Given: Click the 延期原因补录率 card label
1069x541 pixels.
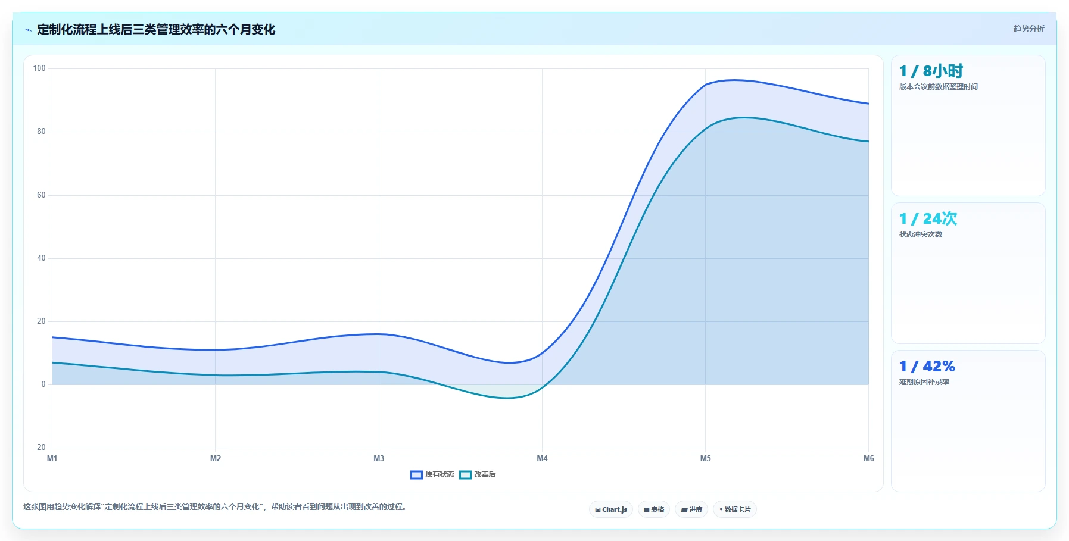Looking at the screenshot, I should [x=924, y=382].
